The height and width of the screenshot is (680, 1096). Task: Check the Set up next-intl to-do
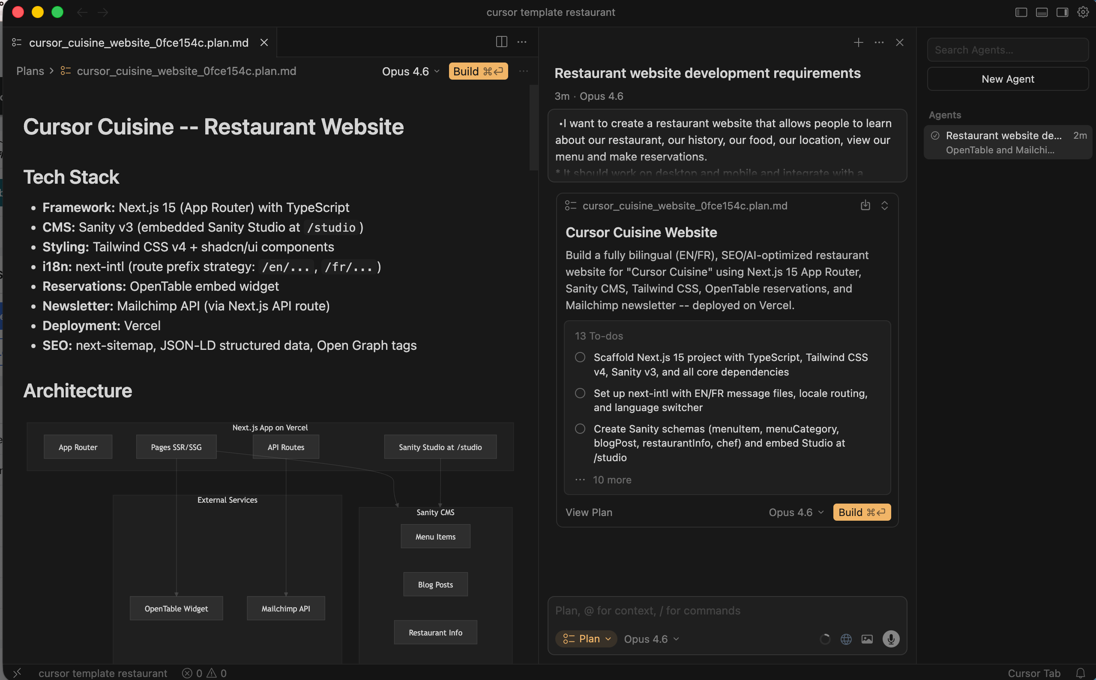[x=580, y=393]
